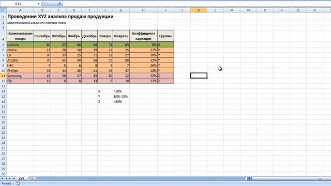Select row 30 header
Screen dimensions: 331x186
[x=3, y=174]
